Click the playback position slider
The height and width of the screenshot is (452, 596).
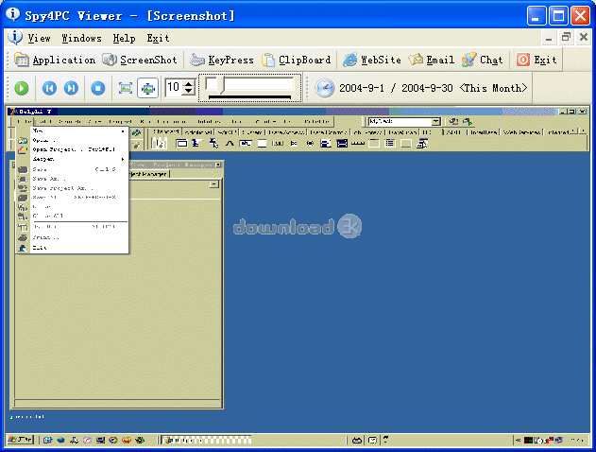[x=250, y=85]
